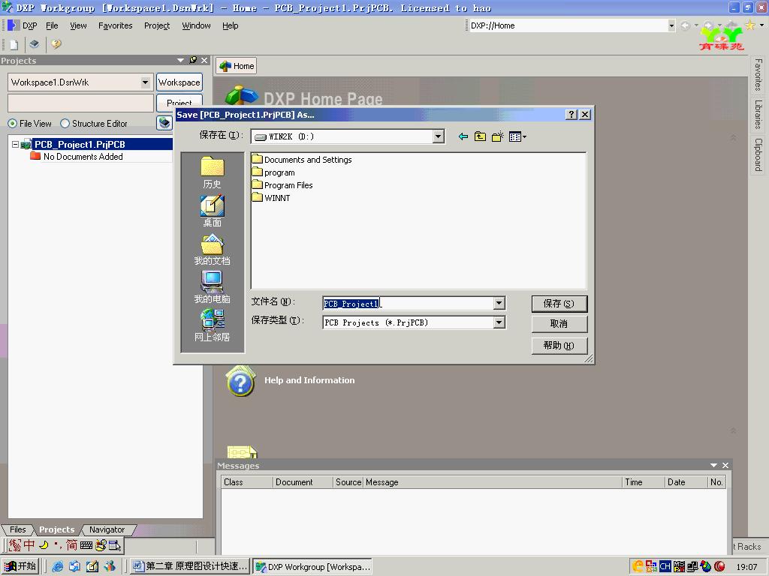769x576 pixels.
Task: Open the Project menu
Action: [x=157, y=25]
